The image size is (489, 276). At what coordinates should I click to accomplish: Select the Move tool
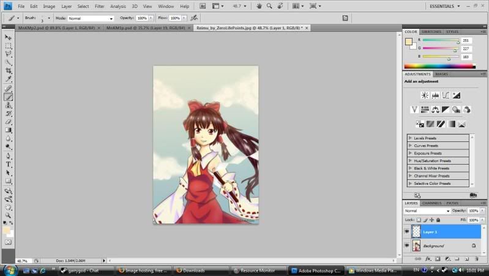point(8,37)
